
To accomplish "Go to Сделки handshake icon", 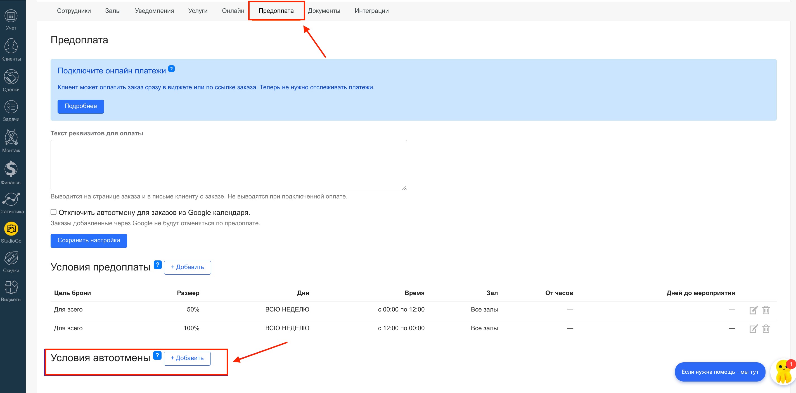I will pyautogui.click(x=11, y=77).
